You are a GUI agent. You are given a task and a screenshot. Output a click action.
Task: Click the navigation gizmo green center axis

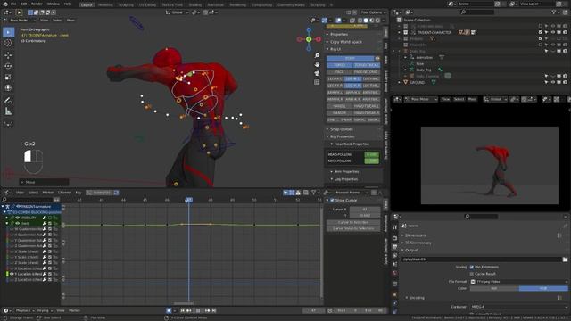coord(309,39)
